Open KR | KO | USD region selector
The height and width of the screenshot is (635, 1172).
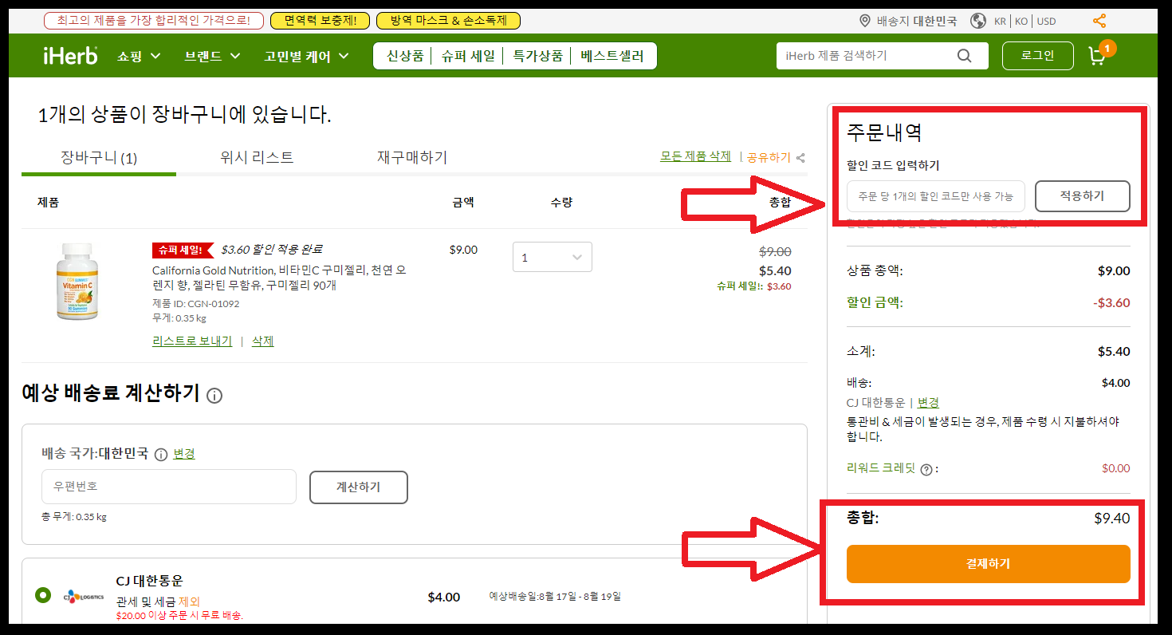(1025, 21)
